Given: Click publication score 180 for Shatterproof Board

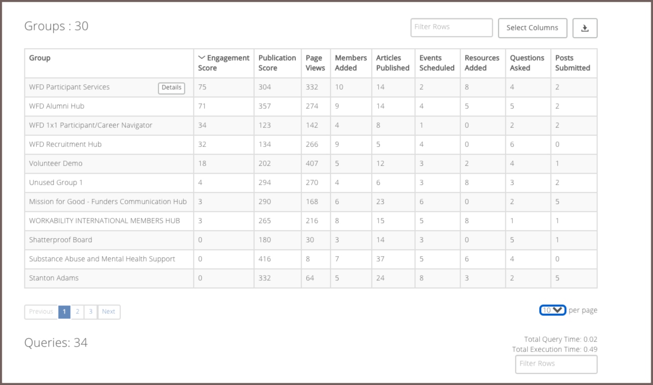Looking at the screenshot, I should click(277, 240).
